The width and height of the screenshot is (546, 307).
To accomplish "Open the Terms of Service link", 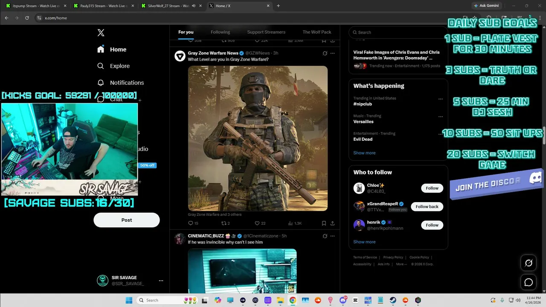I will [x=365, y=257].
